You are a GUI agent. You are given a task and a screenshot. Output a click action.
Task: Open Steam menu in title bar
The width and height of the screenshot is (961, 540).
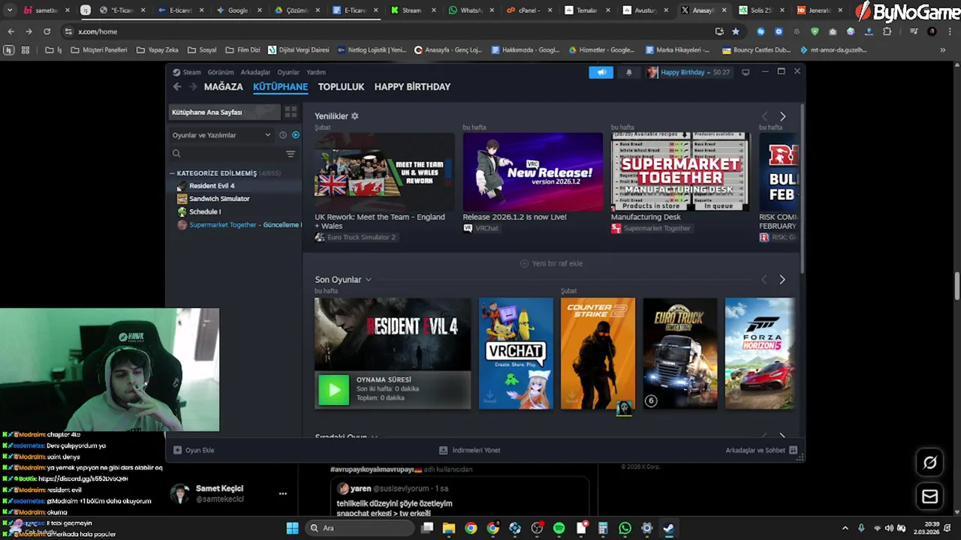187,72
